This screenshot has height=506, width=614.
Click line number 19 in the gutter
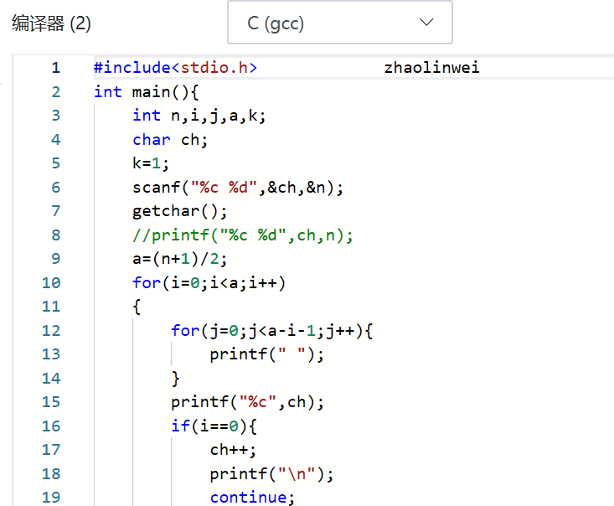pyautogui.click(x=51, y=498)
